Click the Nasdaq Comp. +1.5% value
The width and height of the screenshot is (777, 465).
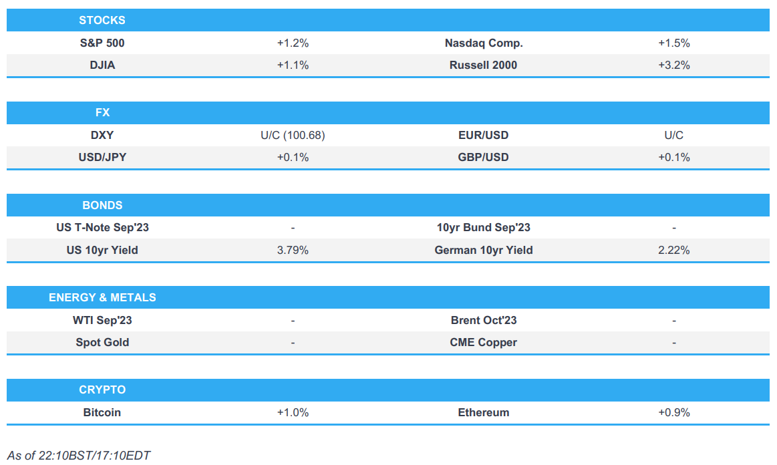pos(673,43)
